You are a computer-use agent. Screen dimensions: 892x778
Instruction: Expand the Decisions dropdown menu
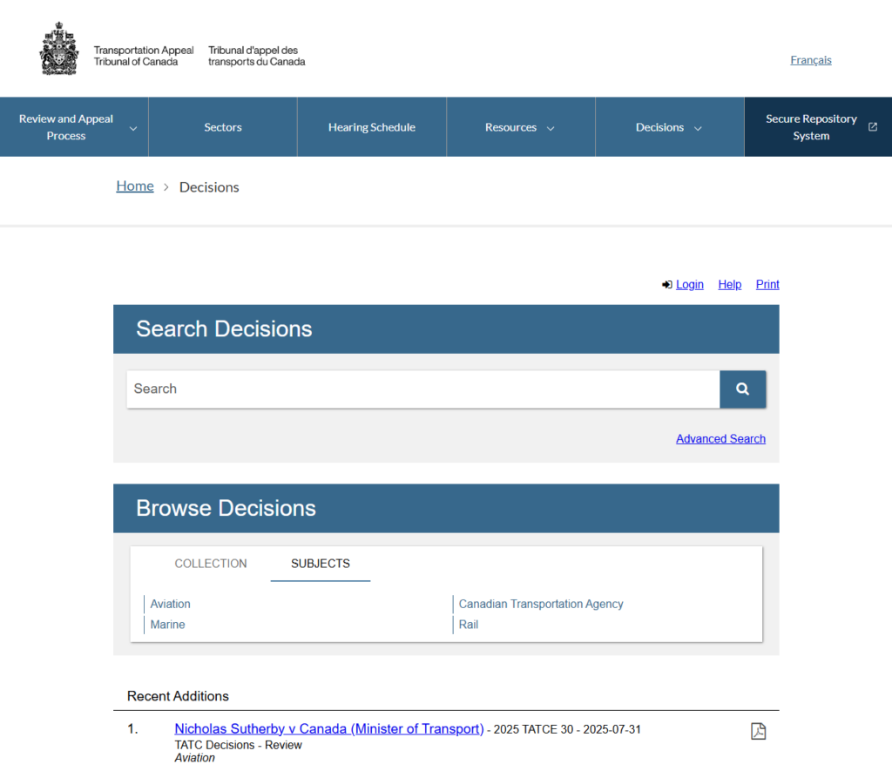[669, 127]
